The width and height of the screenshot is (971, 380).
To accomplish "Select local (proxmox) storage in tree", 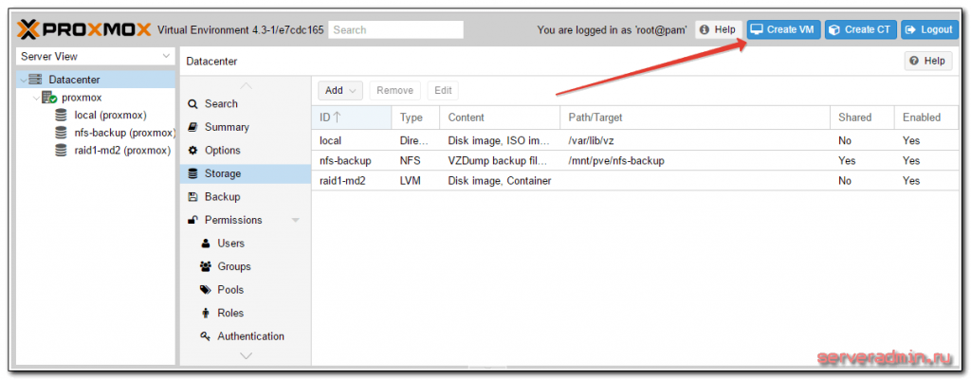I will pos(109,115).
